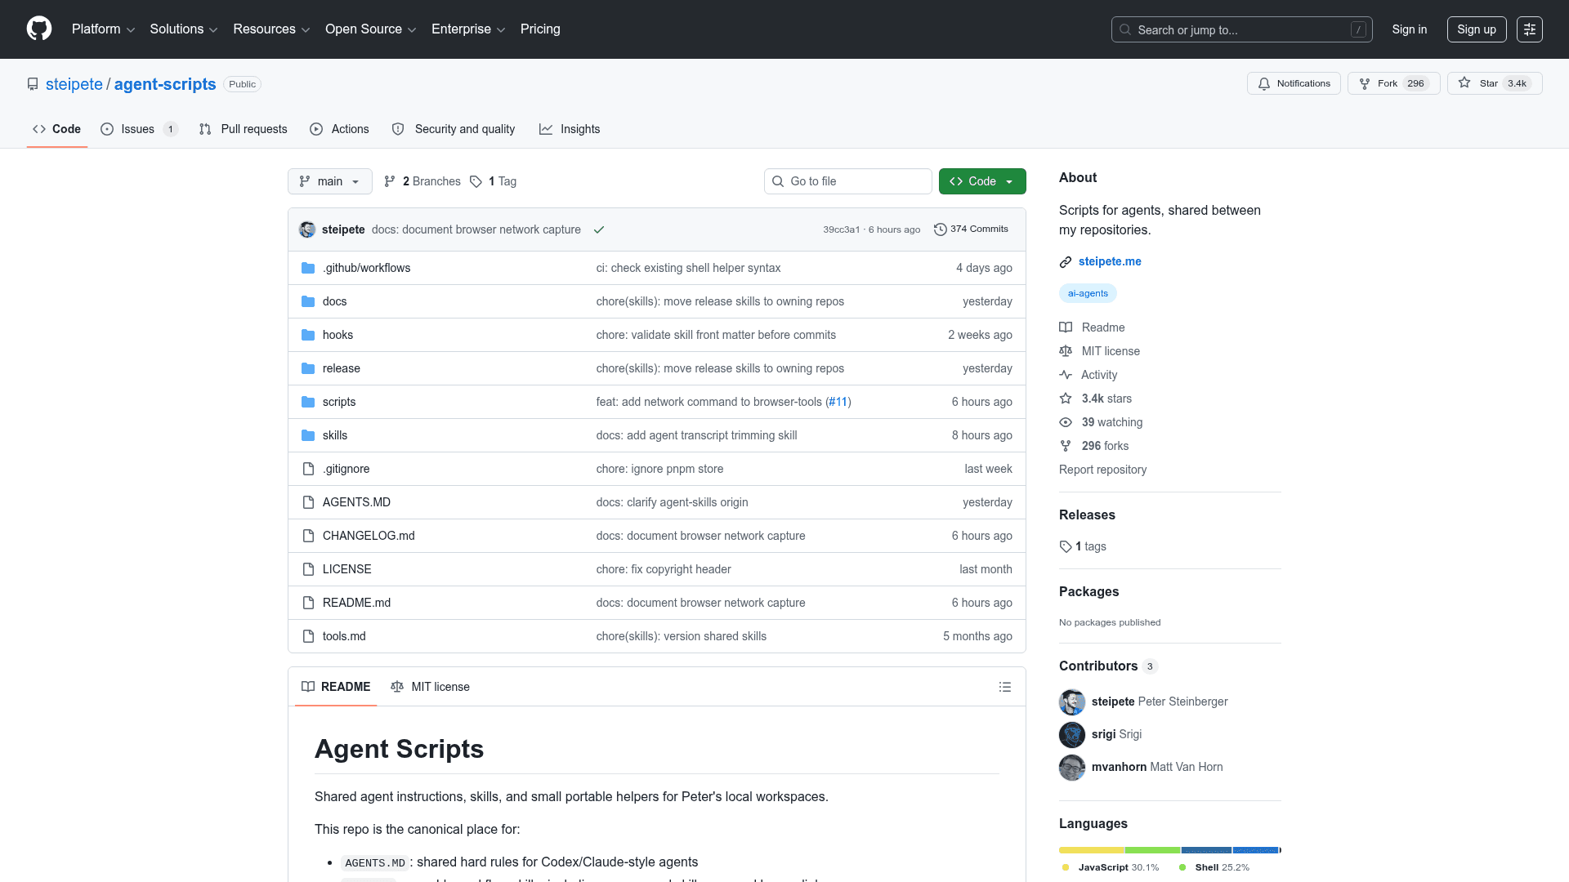Open the Pricing page
The width and height of the screenshot is (1569, 882).
point(540,29)
